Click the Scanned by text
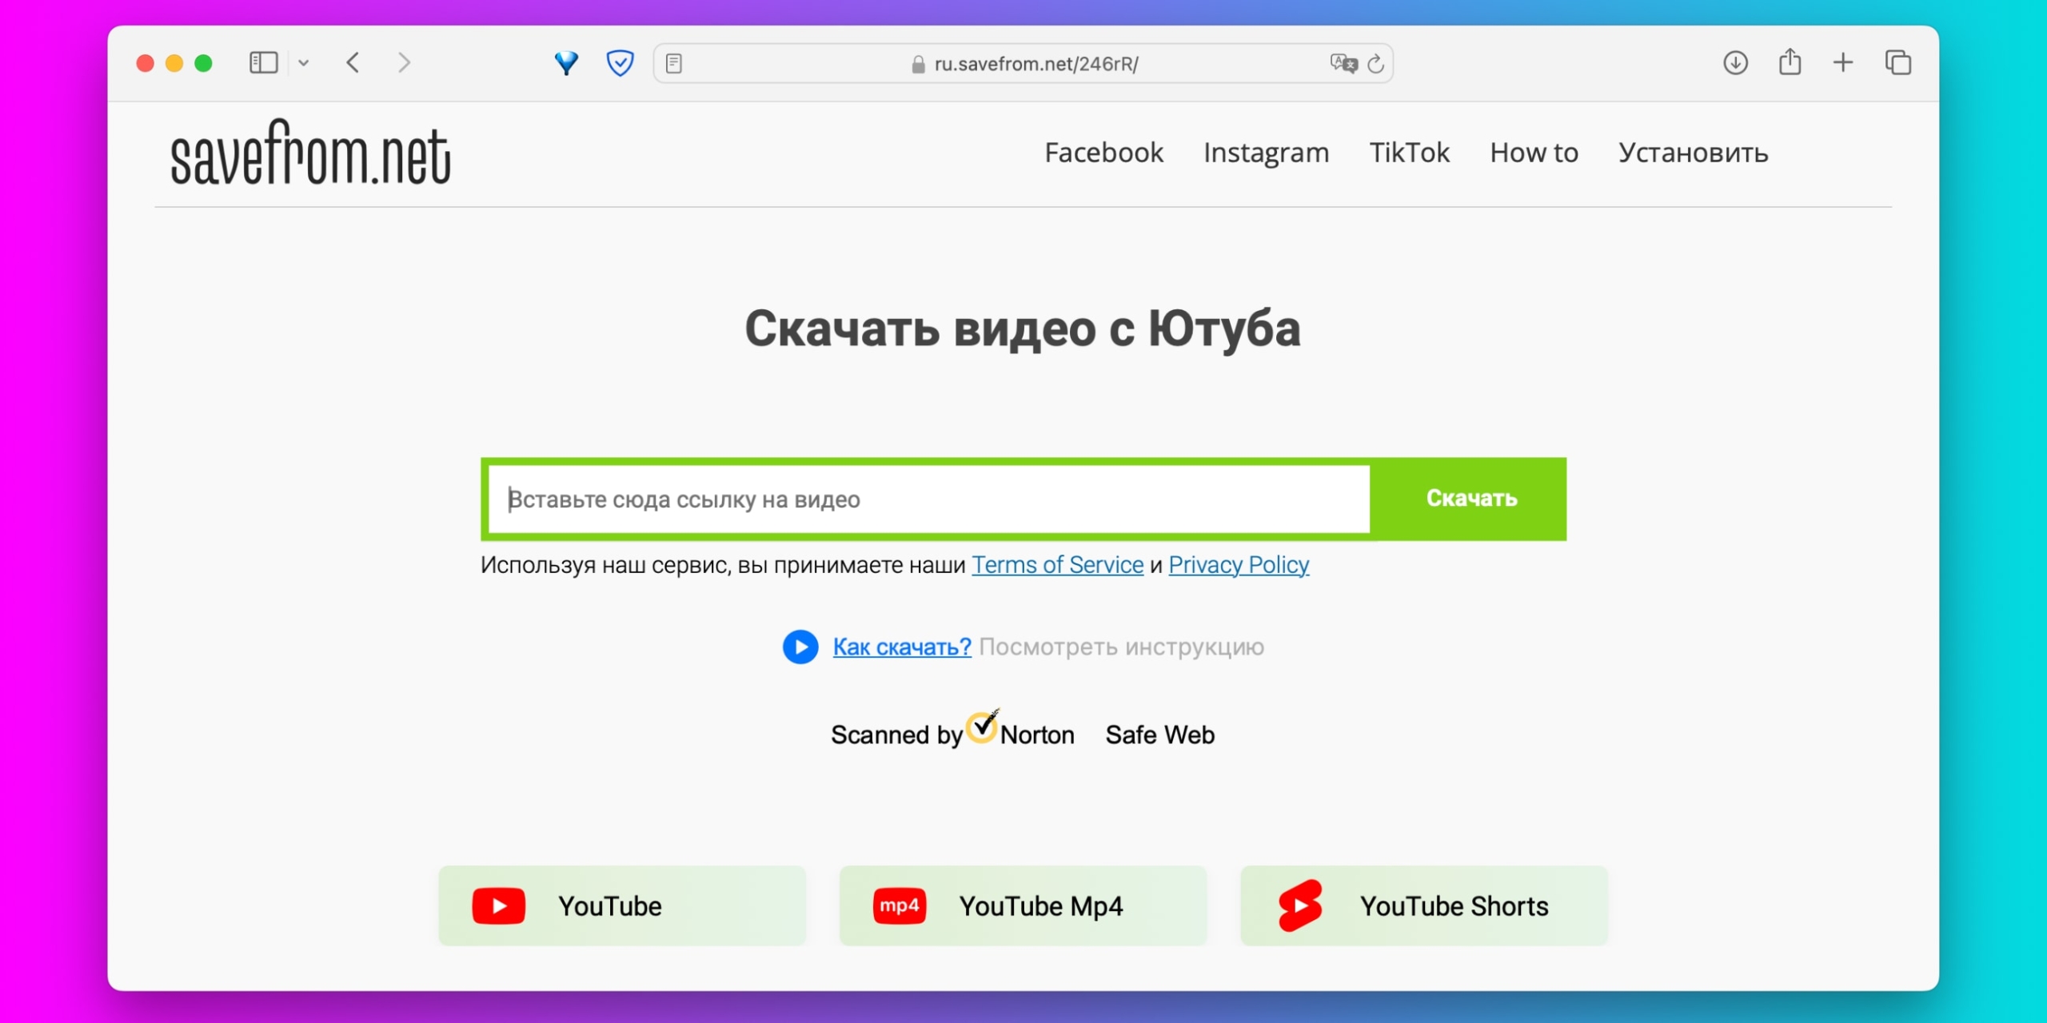This screenshot has width=2047, height=1023. click(896, 734)
